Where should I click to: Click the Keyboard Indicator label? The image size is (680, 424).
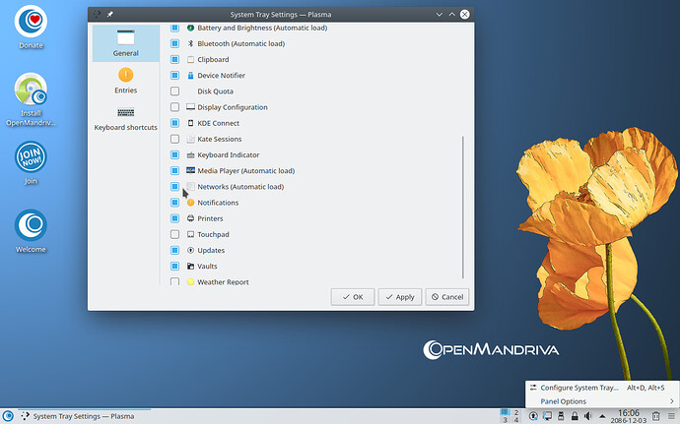pyautogui.click(x=228, y=154)
